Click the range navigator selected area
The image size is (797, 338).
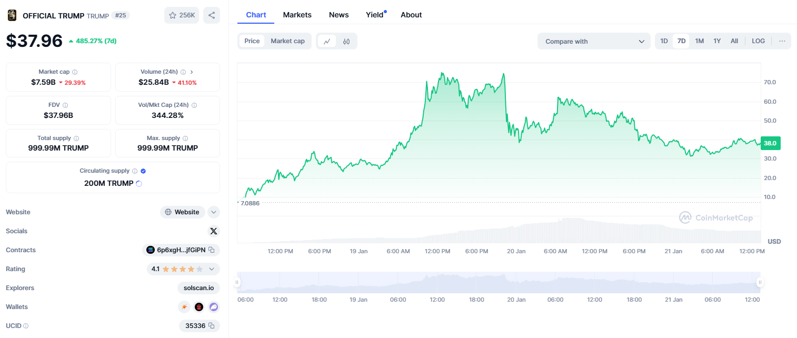(x=499, y=283)
